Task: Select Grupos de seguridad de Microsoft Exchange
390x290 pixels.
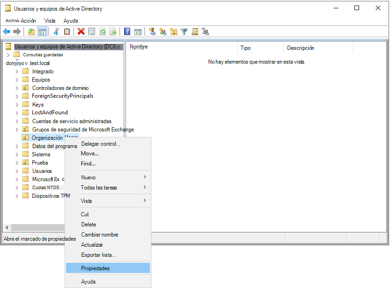Action: coord(83,130)
